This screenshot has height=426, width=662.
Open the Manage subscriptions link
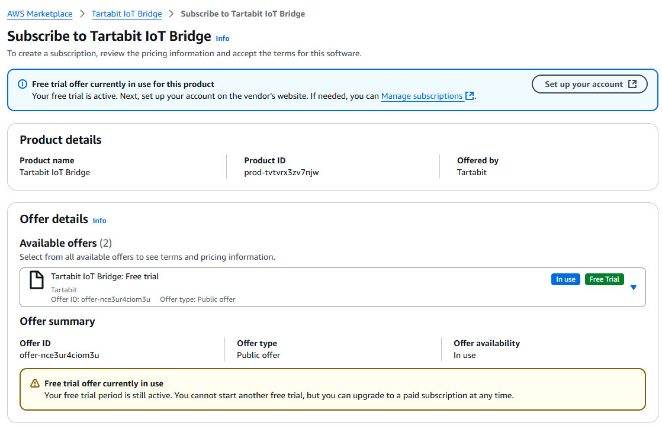pos(422,96)
